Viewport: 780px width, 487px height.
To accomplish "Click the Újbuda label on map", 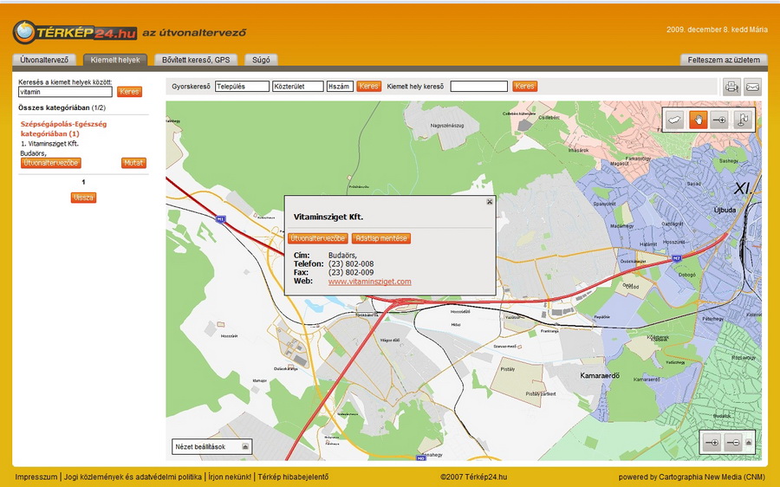I will (725, 210).
